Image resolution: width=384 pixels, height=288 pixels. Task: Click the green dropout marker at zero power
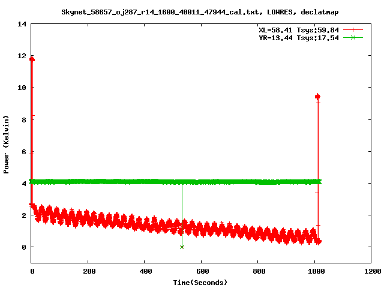[x=182, y=247]
